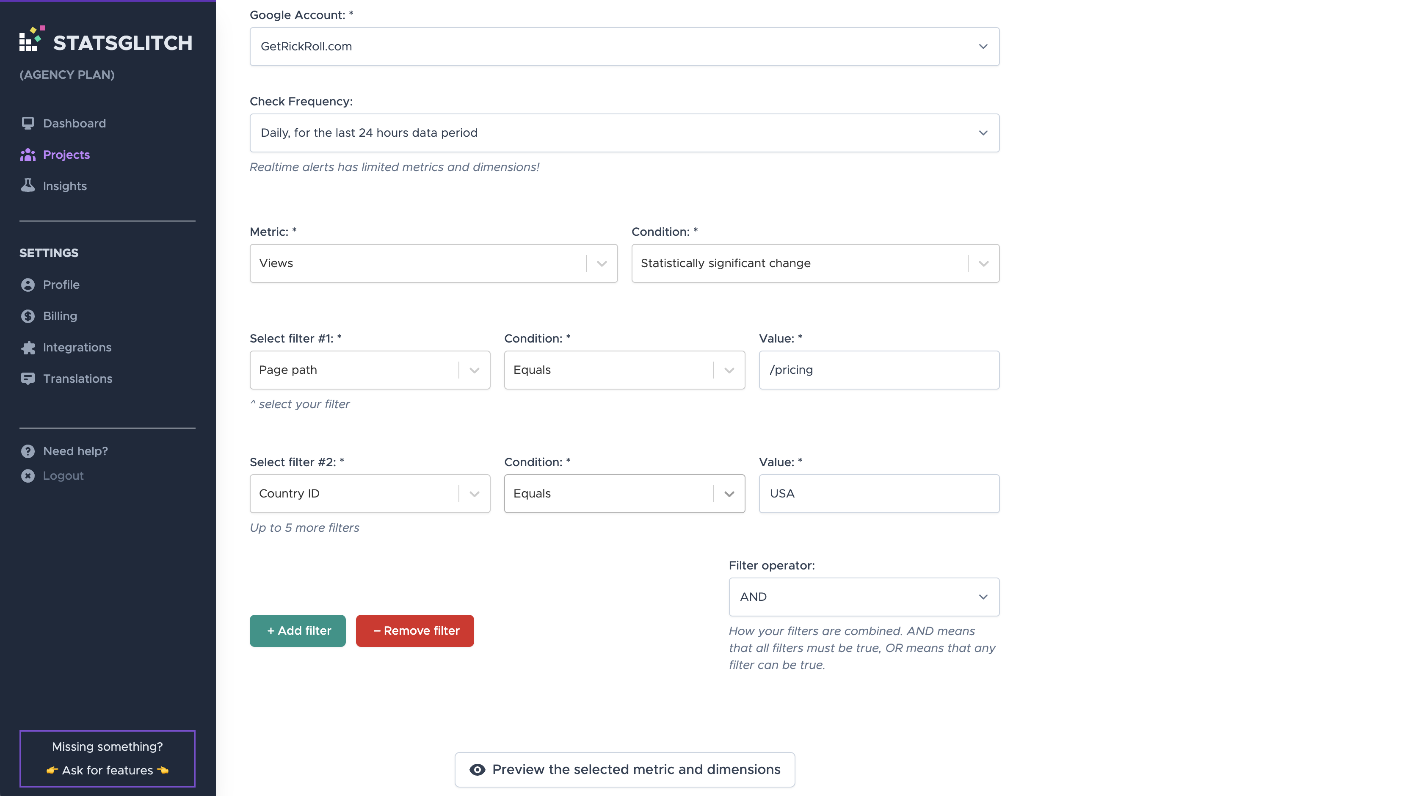Expand the Statistically significant change condition dropdown
This screenshot has height=796, width=1408.
click(x=815, y=263)
